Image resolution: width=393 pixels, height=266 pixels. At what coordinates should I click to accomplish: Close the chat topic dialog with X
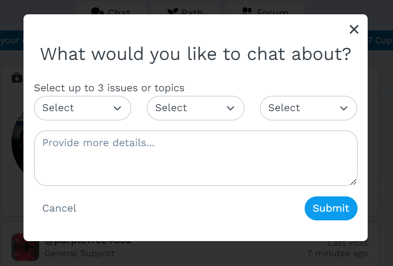point(354,30)
